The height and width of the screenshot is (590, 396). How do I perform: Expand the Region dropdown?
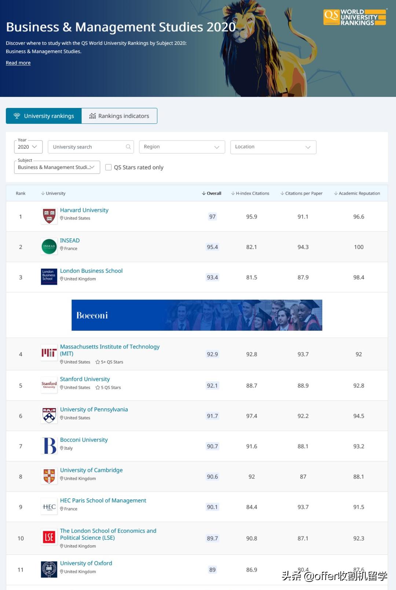(182, 147)
